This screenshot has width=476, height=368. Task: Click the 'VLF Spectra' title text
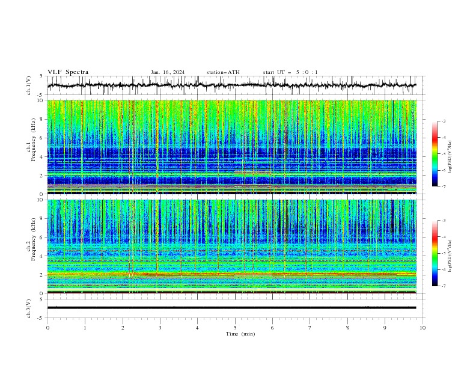[x=68, y=72]
